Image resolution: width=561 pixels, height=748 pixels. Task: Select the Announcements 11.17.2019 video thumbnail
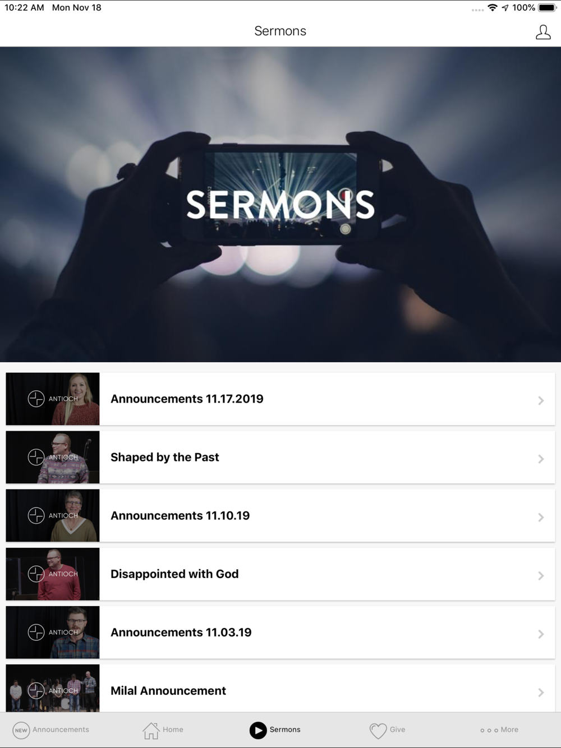pyautogui.click(x=53, y=399)
